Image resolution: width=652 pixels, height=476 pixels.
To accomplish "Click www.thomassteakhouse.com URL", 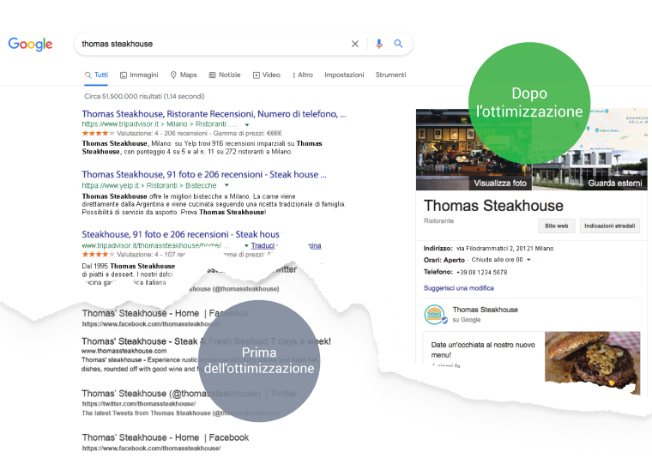I will point(124,351).
